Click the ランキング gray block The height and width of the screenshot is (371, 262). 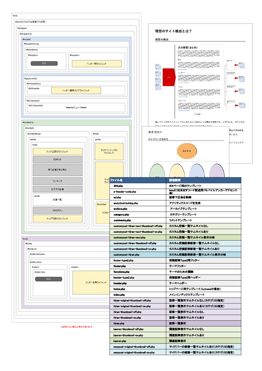click(57, 181)
